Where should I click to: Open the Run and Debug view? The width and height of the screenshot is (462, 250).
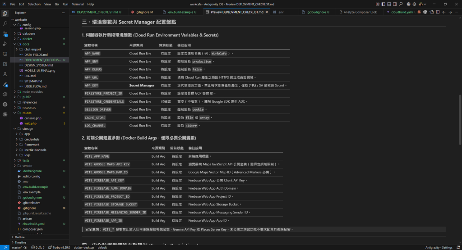5,44
